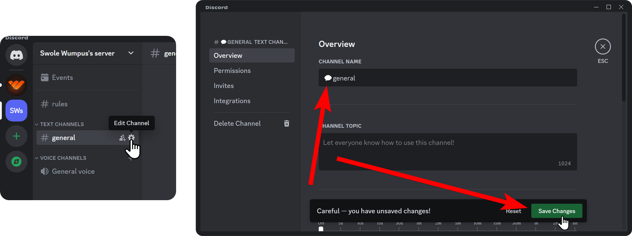
Task: Open the Permissions settings tab
Action: (252, 70)
